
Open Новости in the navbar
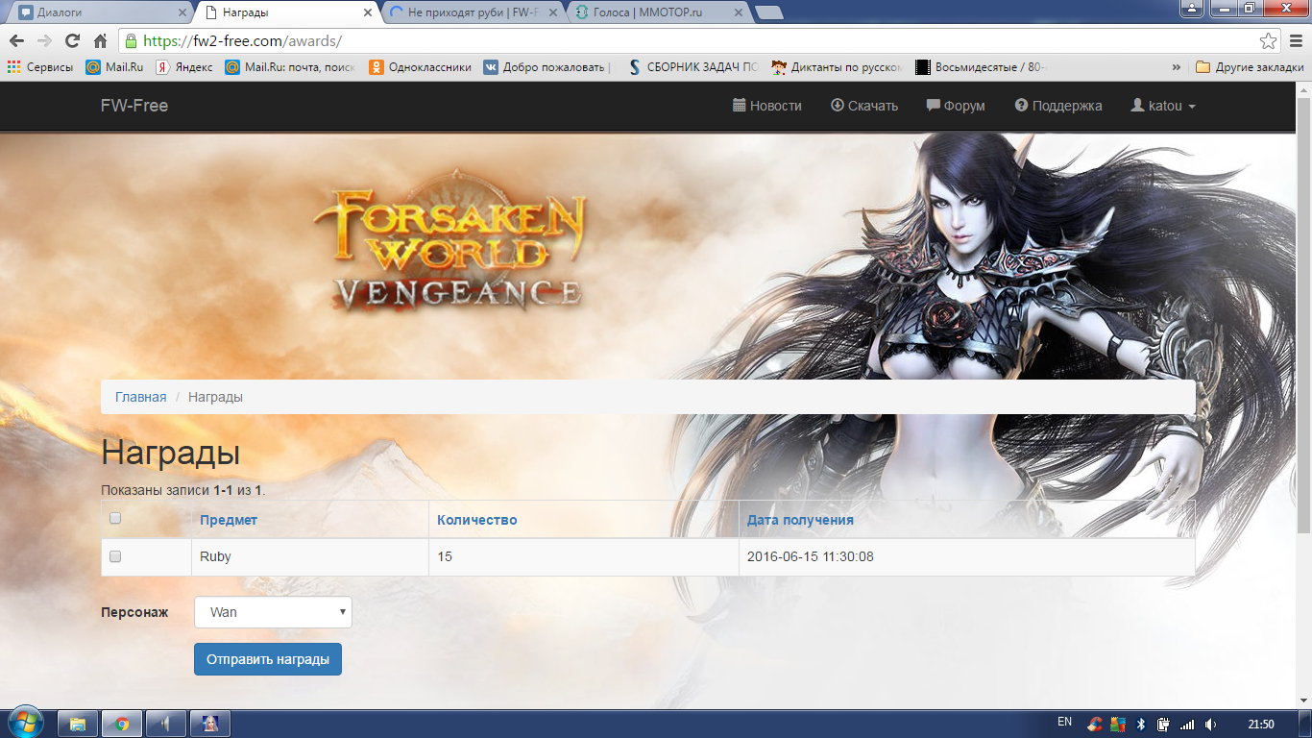[766, 106]
